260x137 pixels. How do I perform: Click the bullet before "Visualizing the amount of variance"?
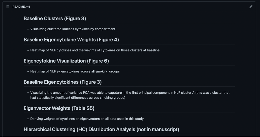(x=28, y=93)
